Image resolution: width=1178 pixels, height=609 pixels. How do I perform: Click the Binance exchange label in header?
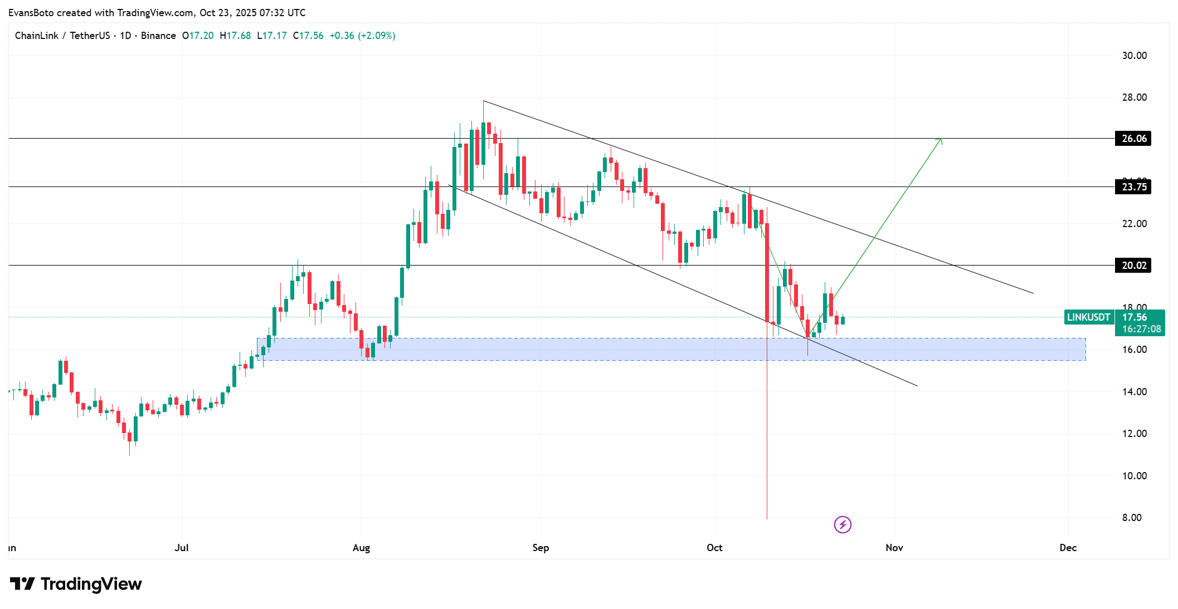coord(158,36)
